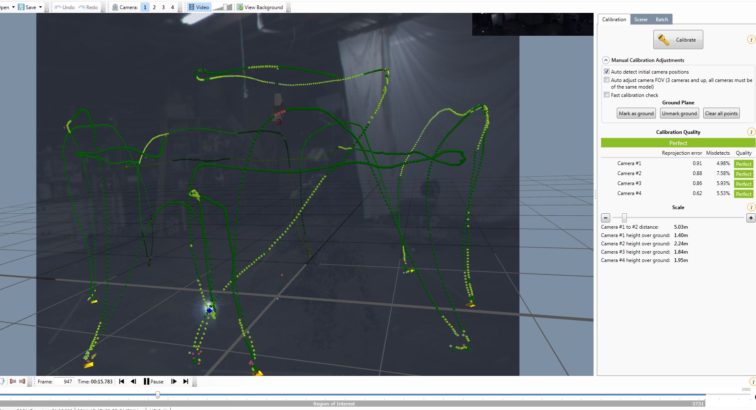Redo the last undone action
Viewport: 756px width, 410px height.
point(88,7)
